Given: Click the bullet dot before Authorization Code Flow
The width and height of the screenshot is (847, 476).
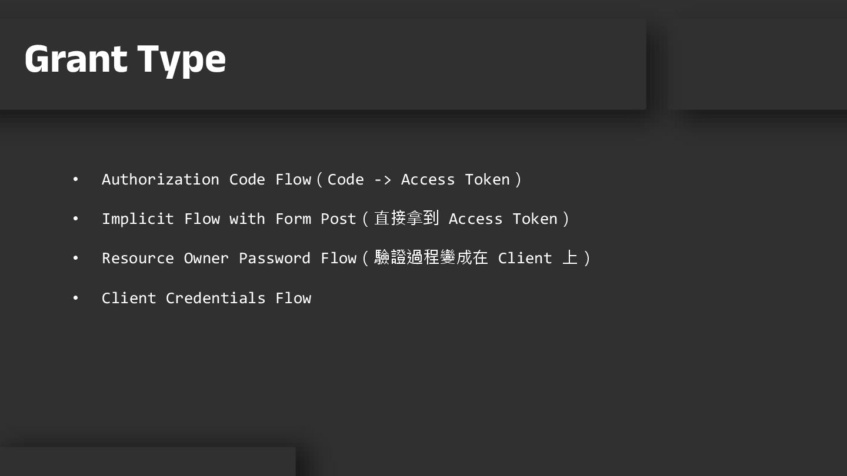Looking at the screenshot, I should (x=75, y=179).
